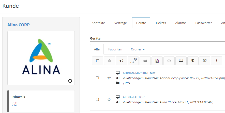Click the drive with clock toolbar icon
225x113 pixels.
(x=133, y=61)
